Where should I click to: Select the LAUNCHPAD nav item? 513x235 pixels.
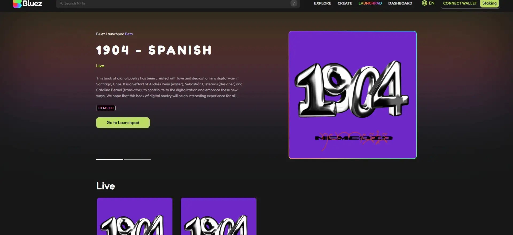(370, 3)
